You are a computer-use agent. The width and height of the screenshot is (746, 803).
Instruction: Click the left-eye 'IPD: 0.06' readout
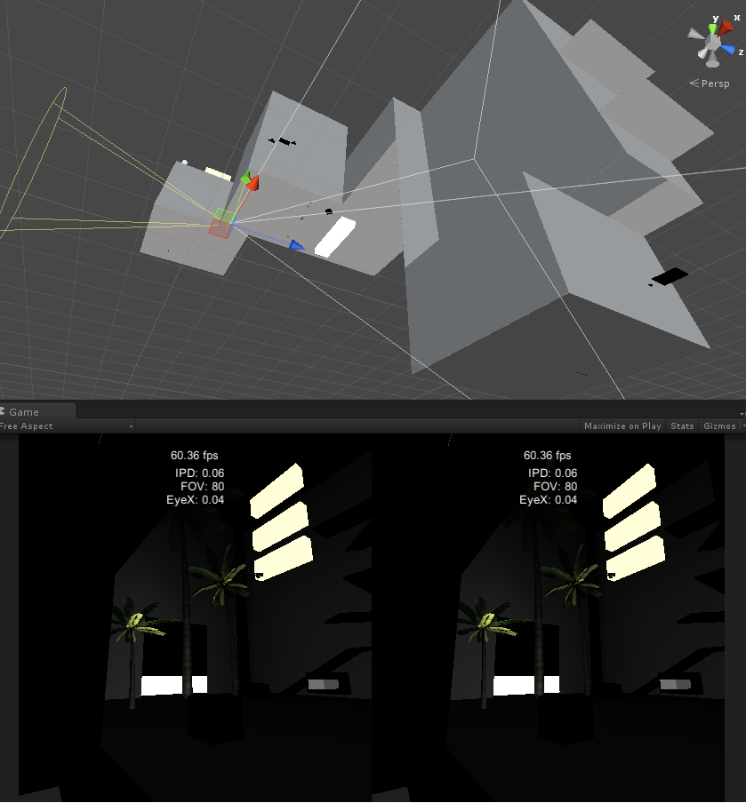200,473
